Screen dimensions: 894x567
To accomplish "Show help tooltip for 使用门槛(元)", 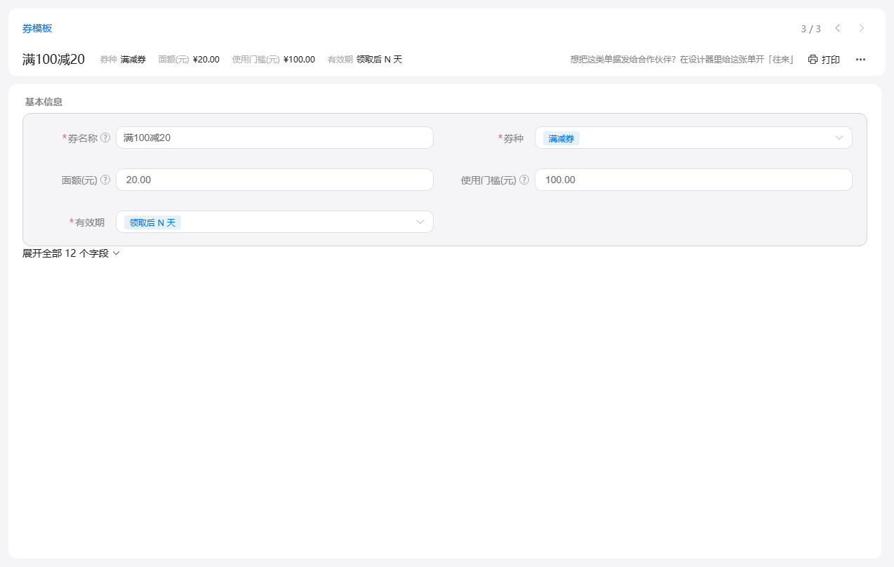I will [524, 180].
